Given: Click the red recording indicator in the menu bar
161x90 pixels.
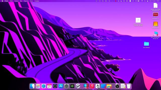Looking at the screenshot, I should 116,1.
